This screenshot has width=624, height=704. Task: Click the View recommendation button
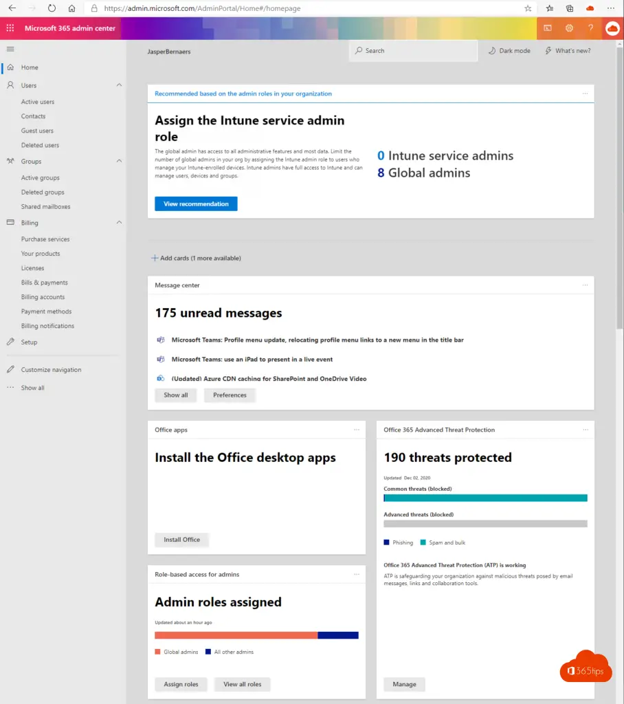pyautogui.click(x=196, y=204)
